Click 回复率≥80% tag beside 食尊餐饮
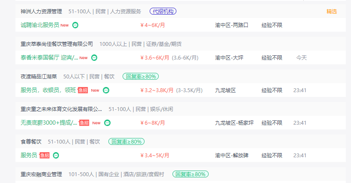Viewport: 351px width, 183px height. (x=126, y=141)
